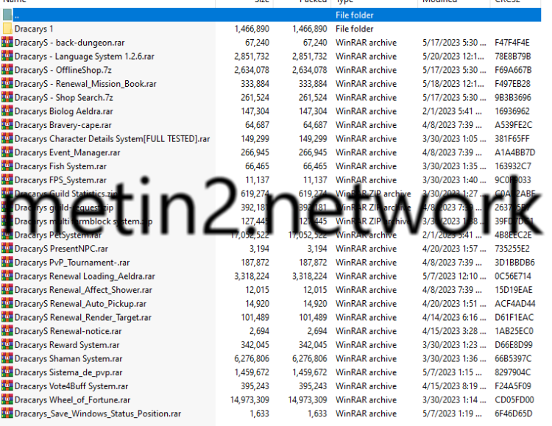Select file name Dracarys Reward System.rar
The width and height of the screenshot is (552, 426).
tap(67, 345)
